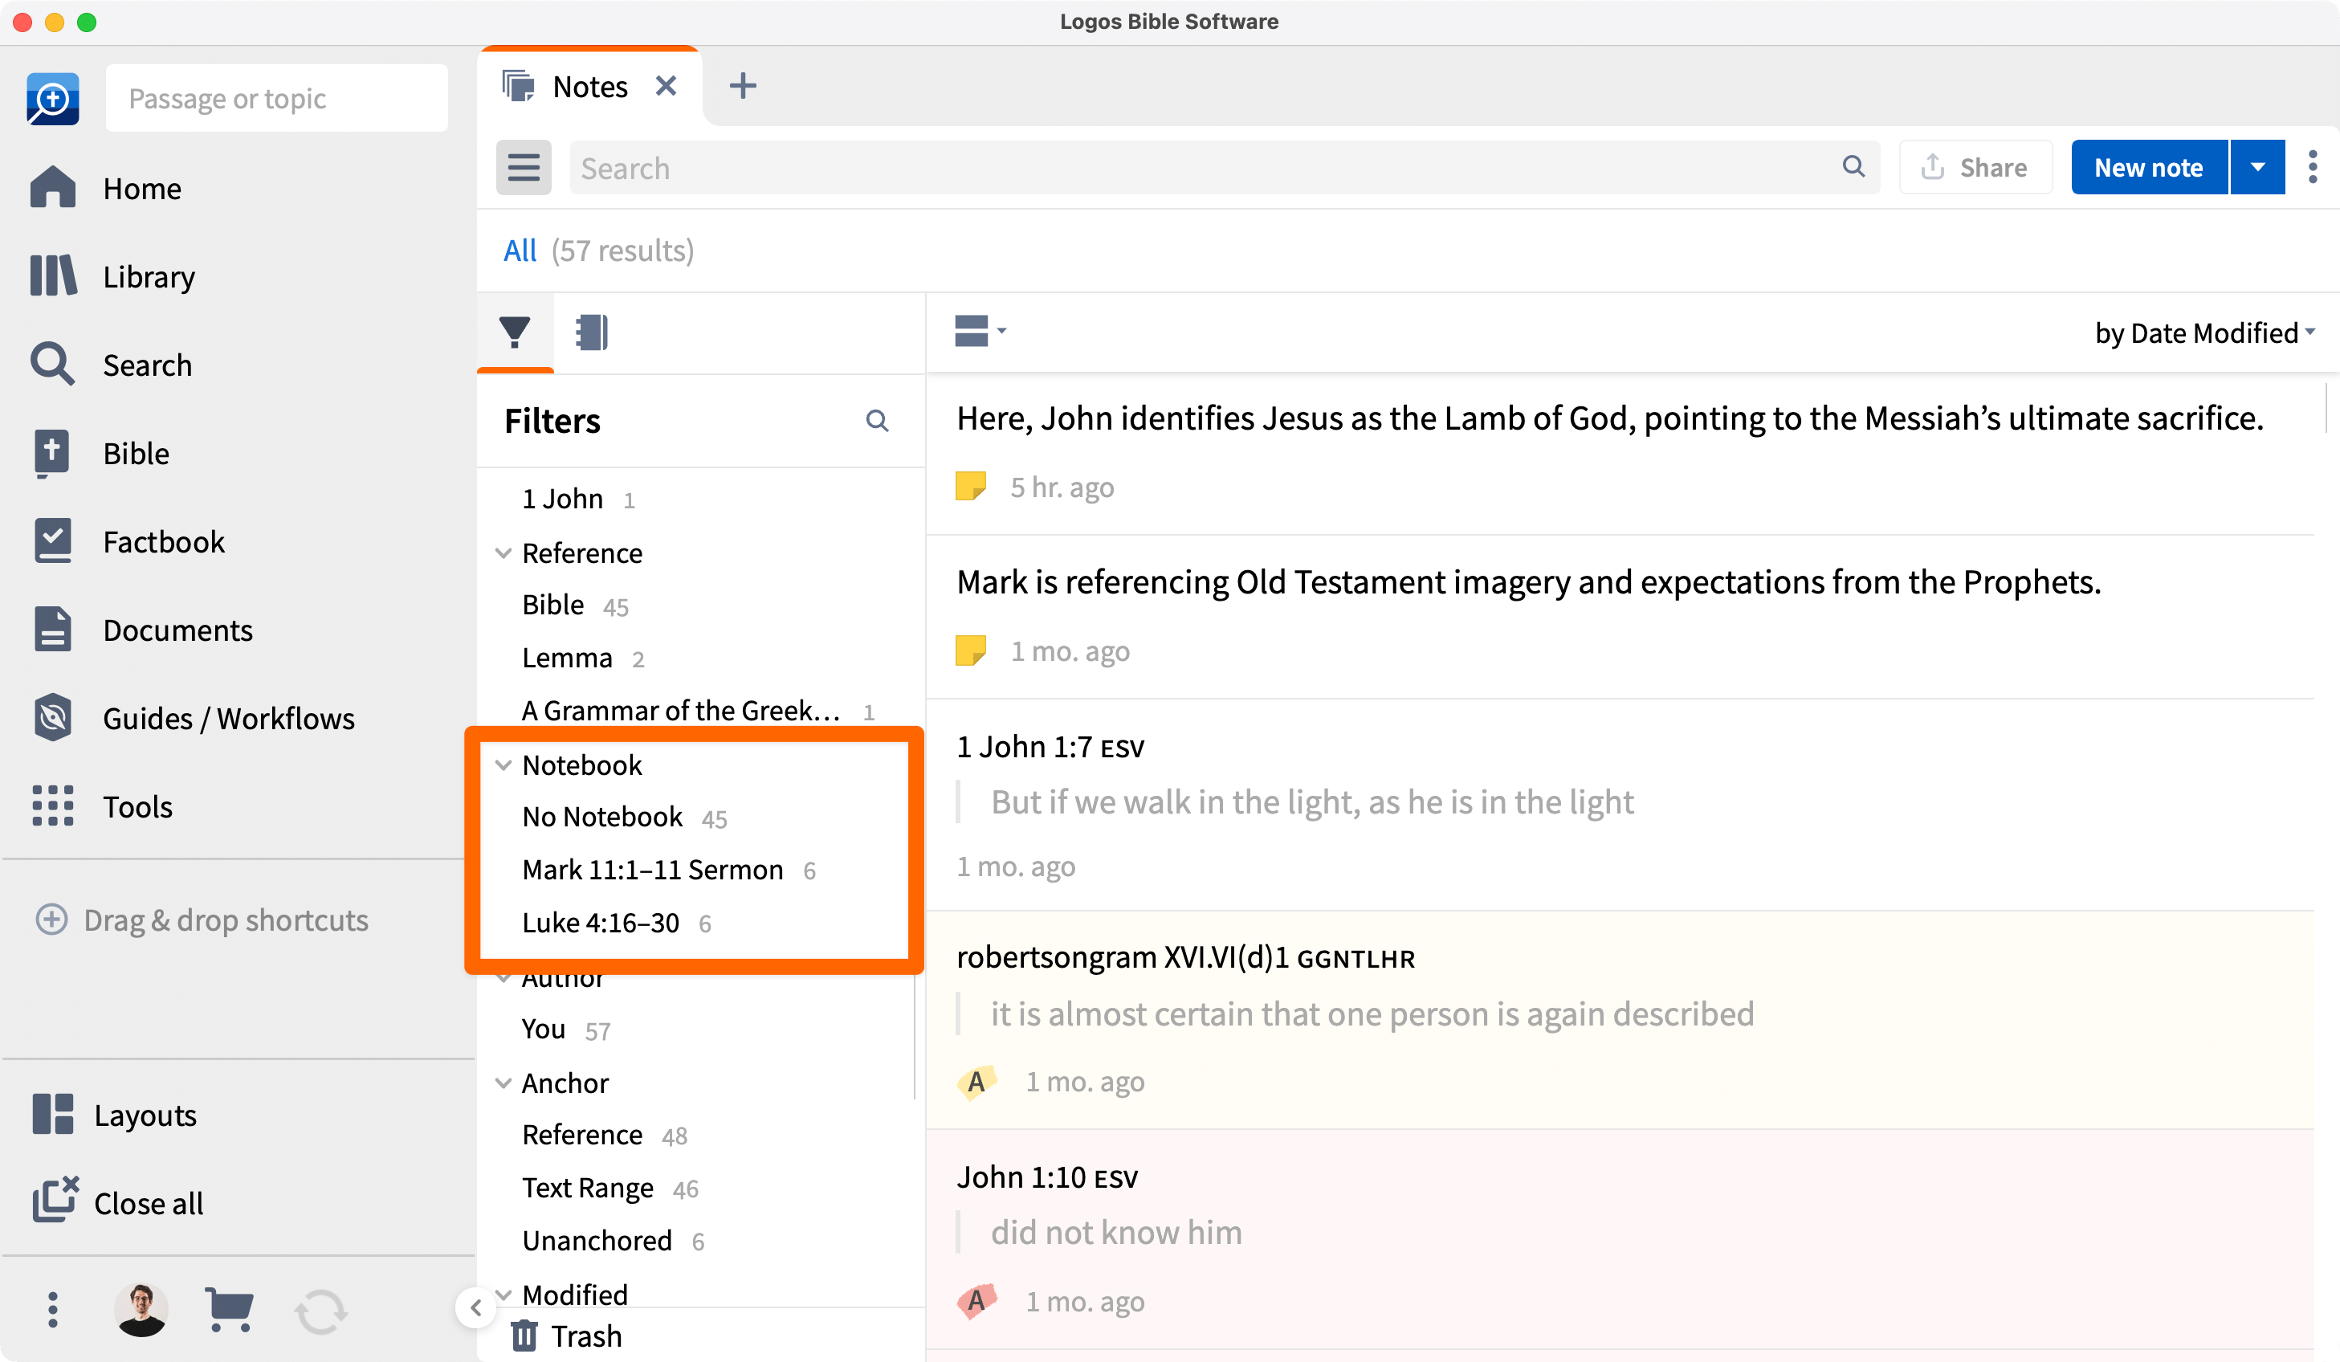
Task: Collapse the Reference filter group
Action: coord(503,553)
